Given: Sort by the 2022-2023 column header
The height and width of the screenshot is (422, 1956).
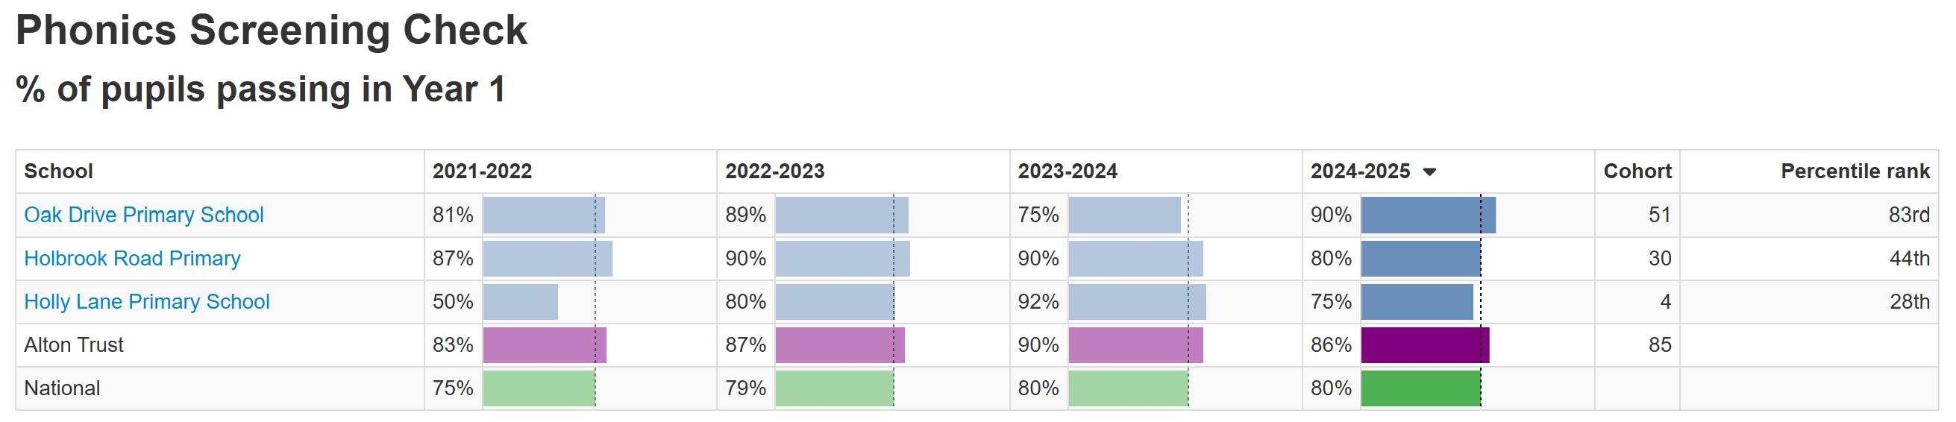Looking at the screenshot, I should (x=774, y=171).
